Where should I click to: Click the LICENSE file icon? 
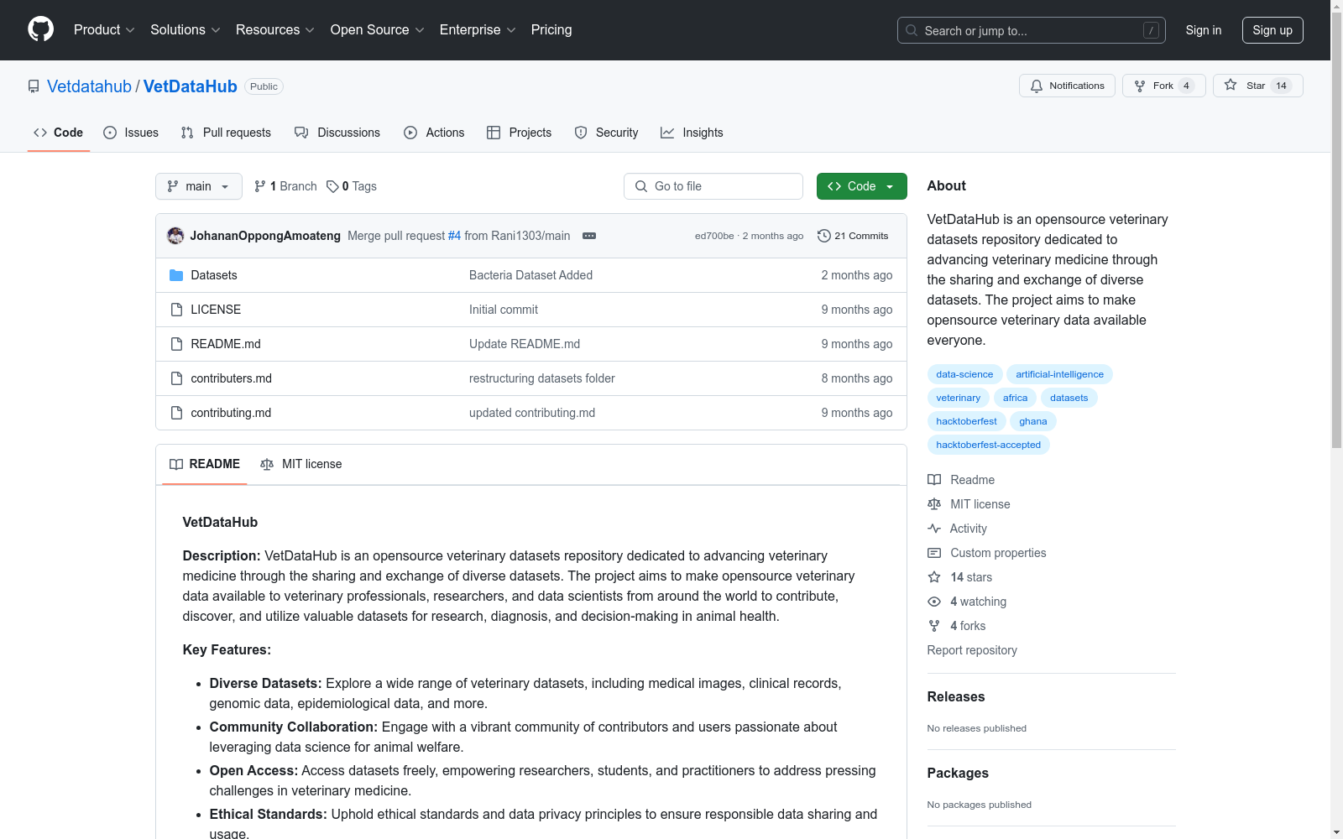[x=176, y=310]
